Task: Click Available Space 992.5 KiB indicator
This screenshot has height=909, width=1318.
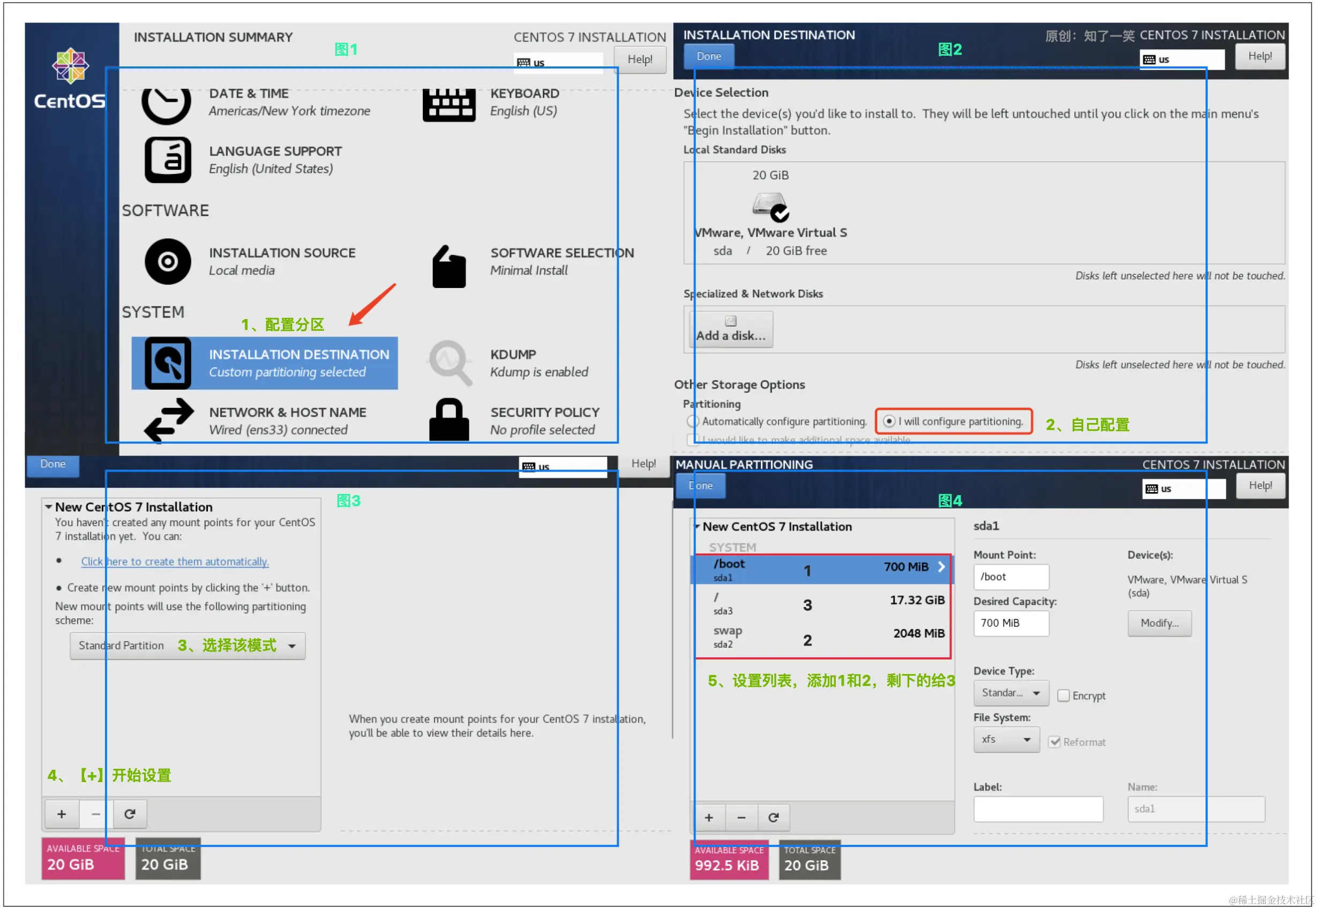Action: 729,861
